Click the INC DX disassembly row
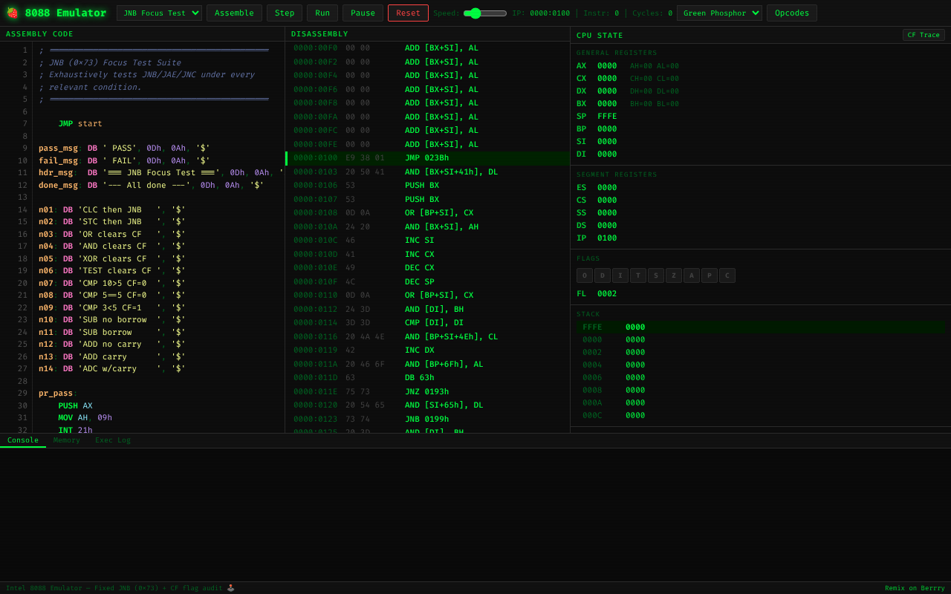This screenshot has height=594, width=951. pos(427,350)
